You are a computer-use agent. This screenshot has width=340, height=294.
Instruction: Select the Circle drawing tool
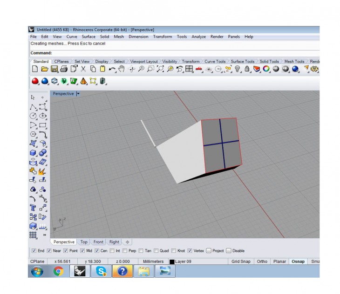pos(33,116)
